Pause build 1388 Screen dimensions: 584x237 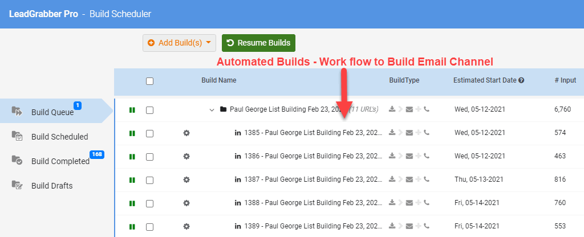tap(132, 203)
